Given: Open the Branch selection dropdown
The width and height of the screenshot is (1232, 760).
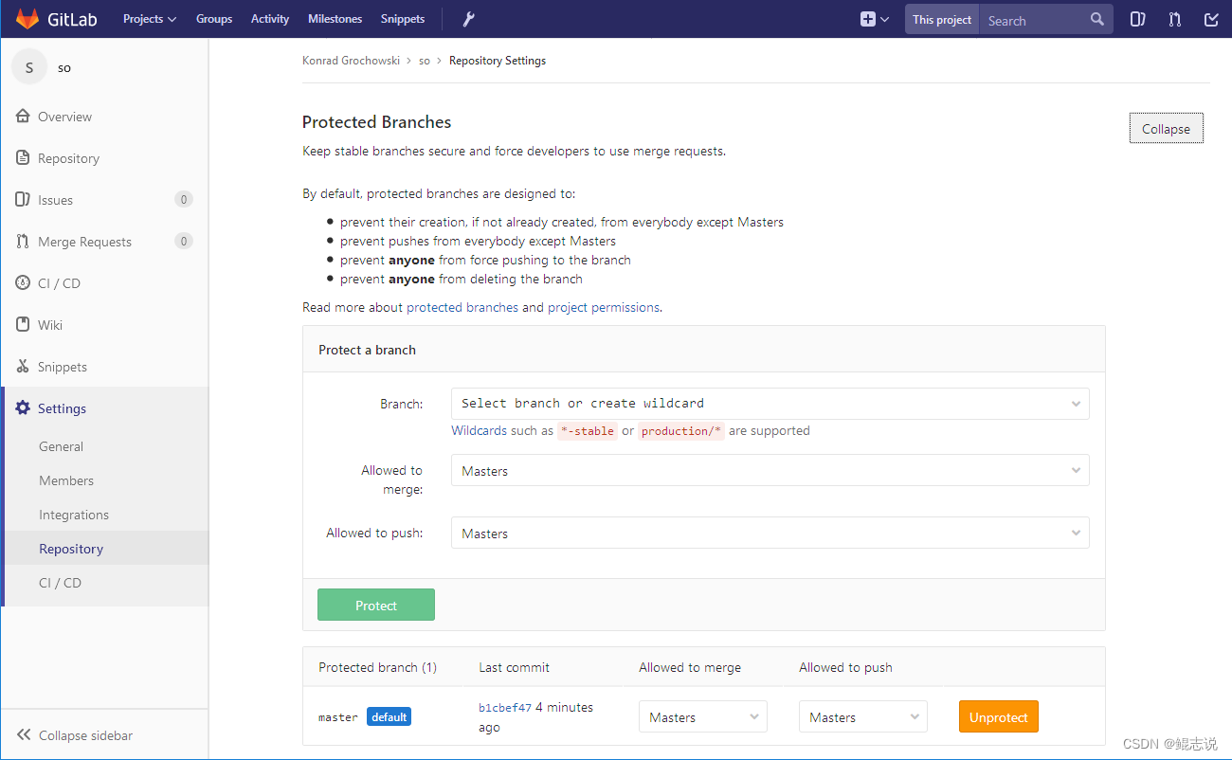Looking at the screenshot, I should click(x=770, y=403).
